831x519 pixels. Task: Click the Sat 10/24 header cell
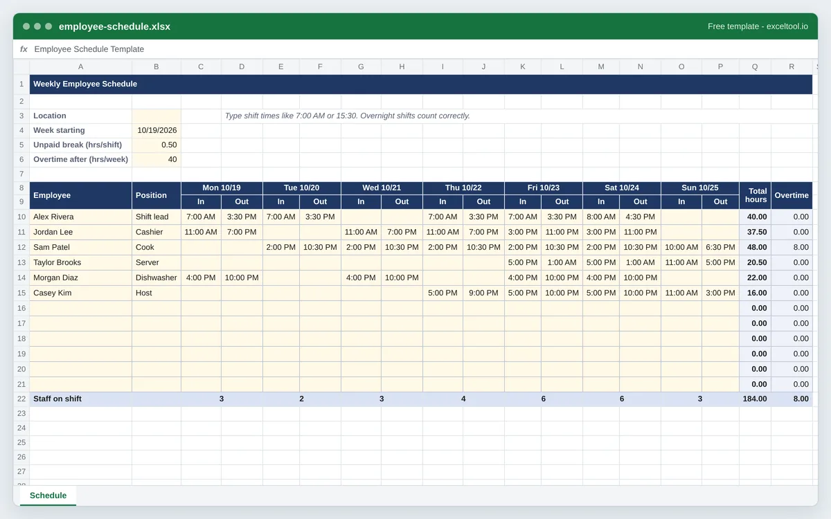pos(622,188)
